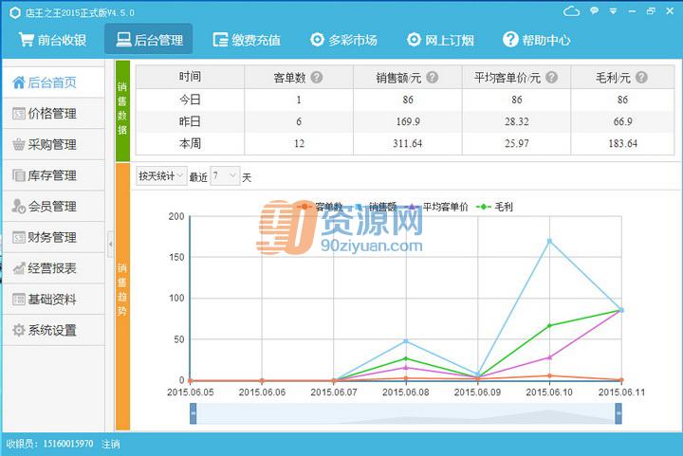The width and height of the screenshot is (683, 456).
Task: Click the data icon beside 基础资料
Action: (x=19, y=300)
